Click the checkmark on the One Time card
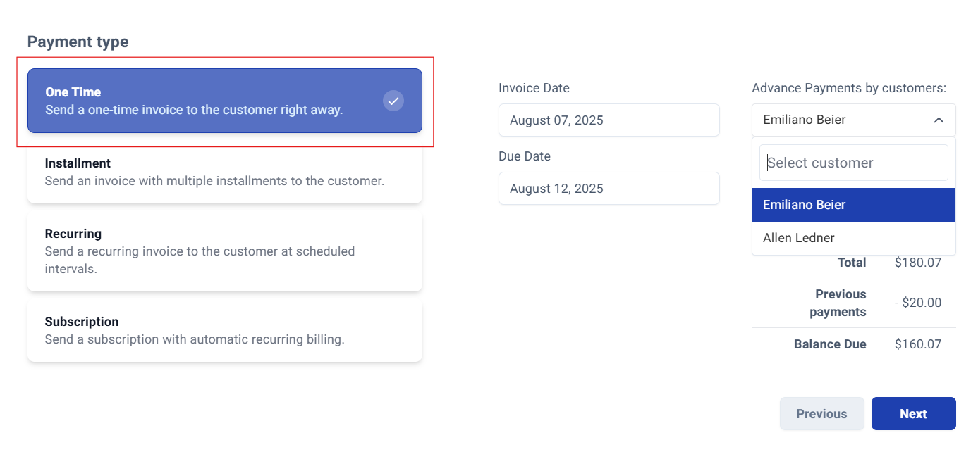The height and width of the screenshot is (459, 978). [393, 101]
